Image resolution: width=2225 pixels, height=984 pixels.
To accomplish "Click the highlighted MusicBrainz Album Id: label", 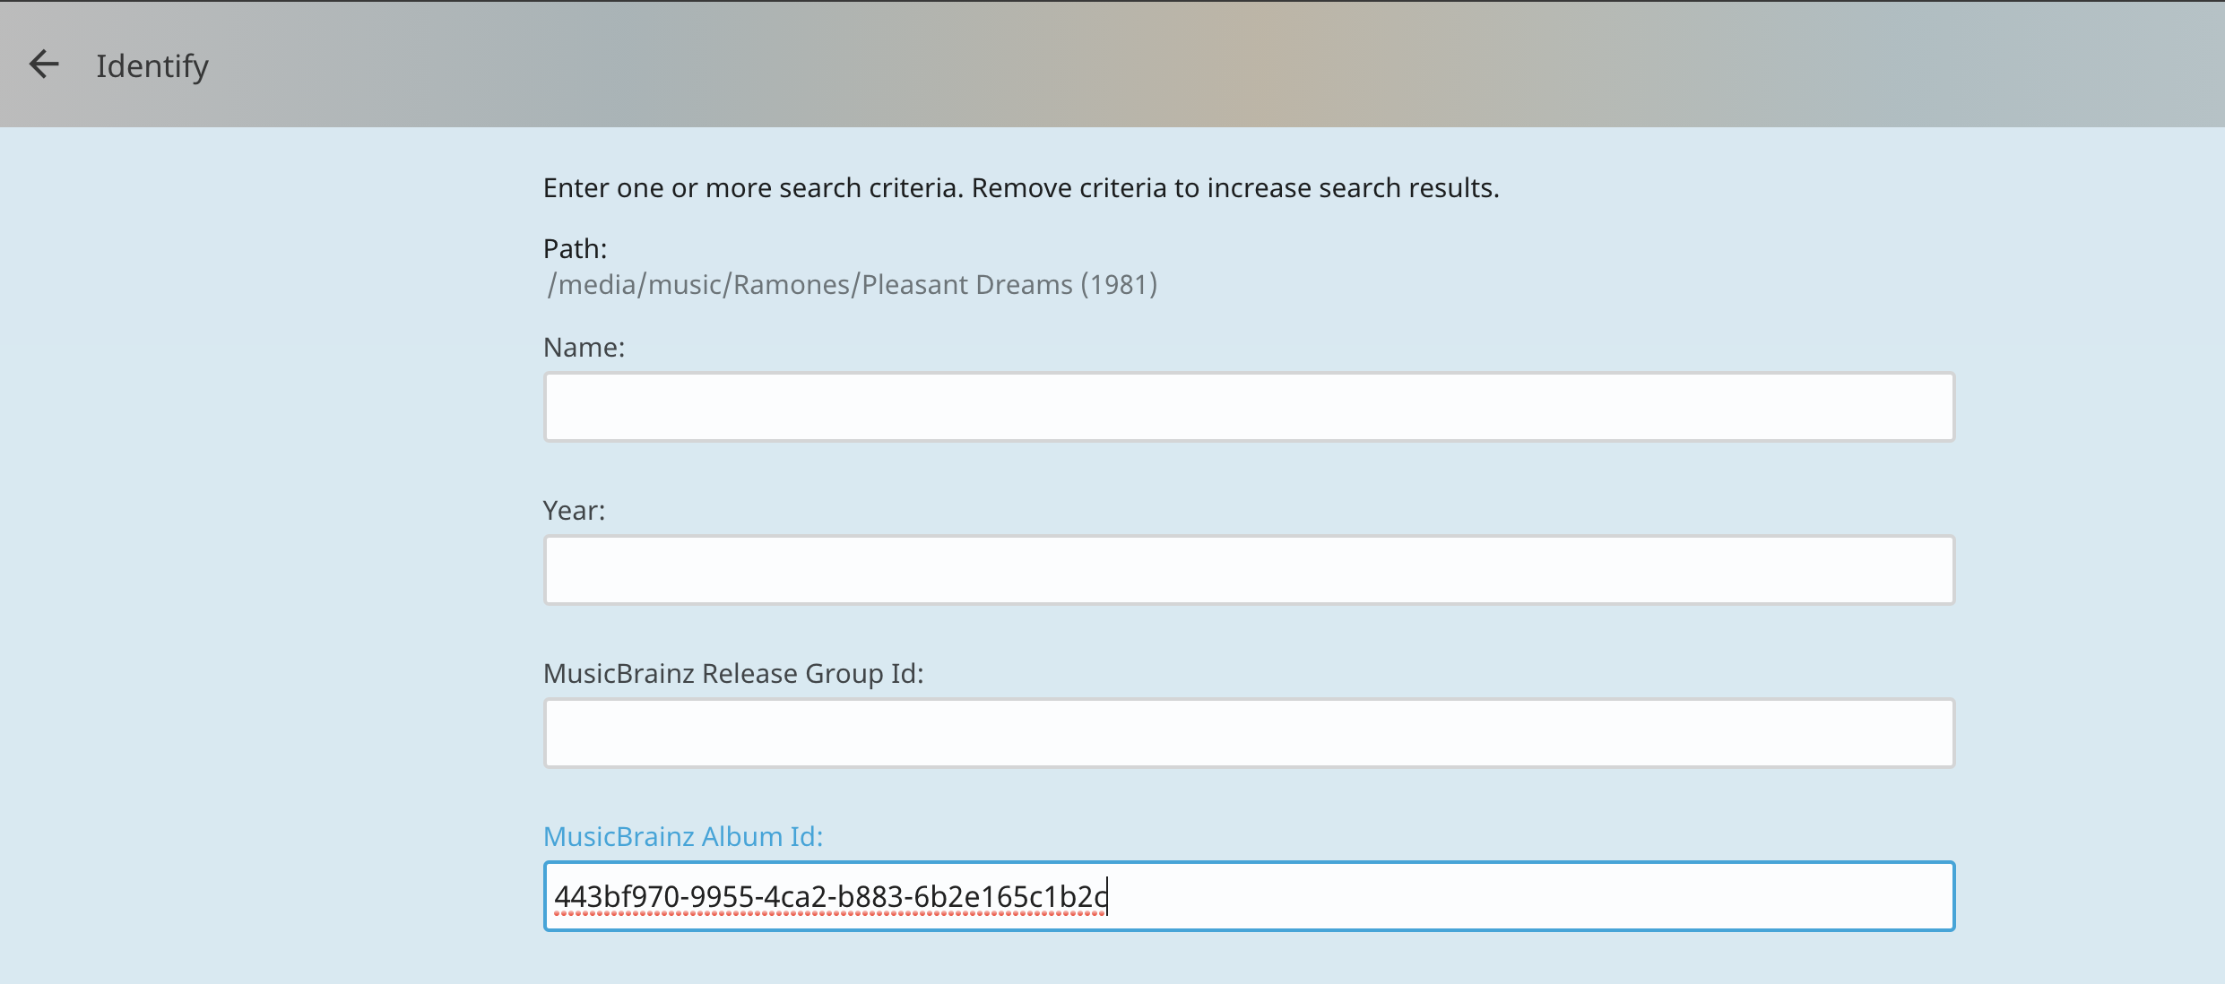I will (x=683, y=837).
